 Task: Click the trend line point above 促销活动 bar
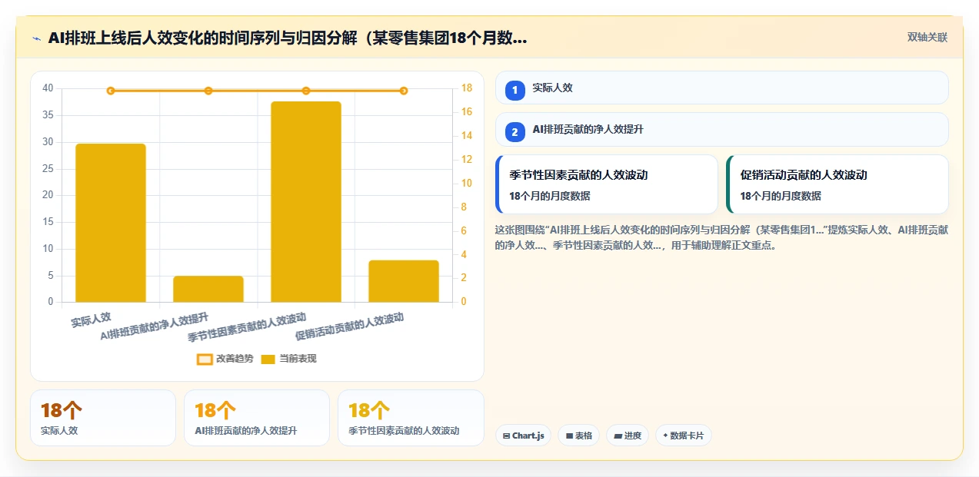(x=404, y=91)
